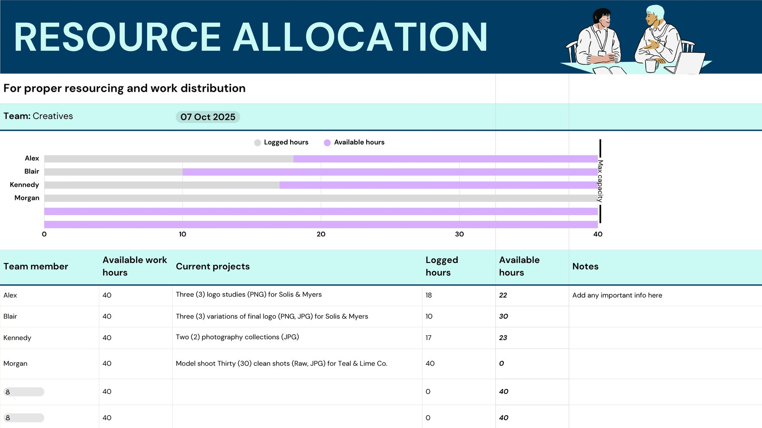Viewport: 762px width, 428px height.
Task: Click the RESOURCE ALLOCATION title
Action: coord(251,37)
